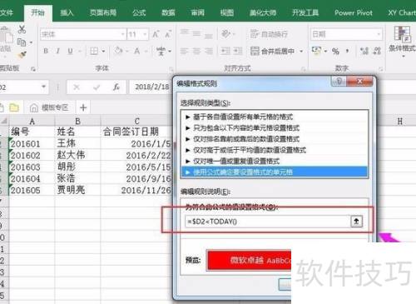Screen dimensions: 416x304
Task: Click the red format preview swatch
Action: (x=250, y=260)
